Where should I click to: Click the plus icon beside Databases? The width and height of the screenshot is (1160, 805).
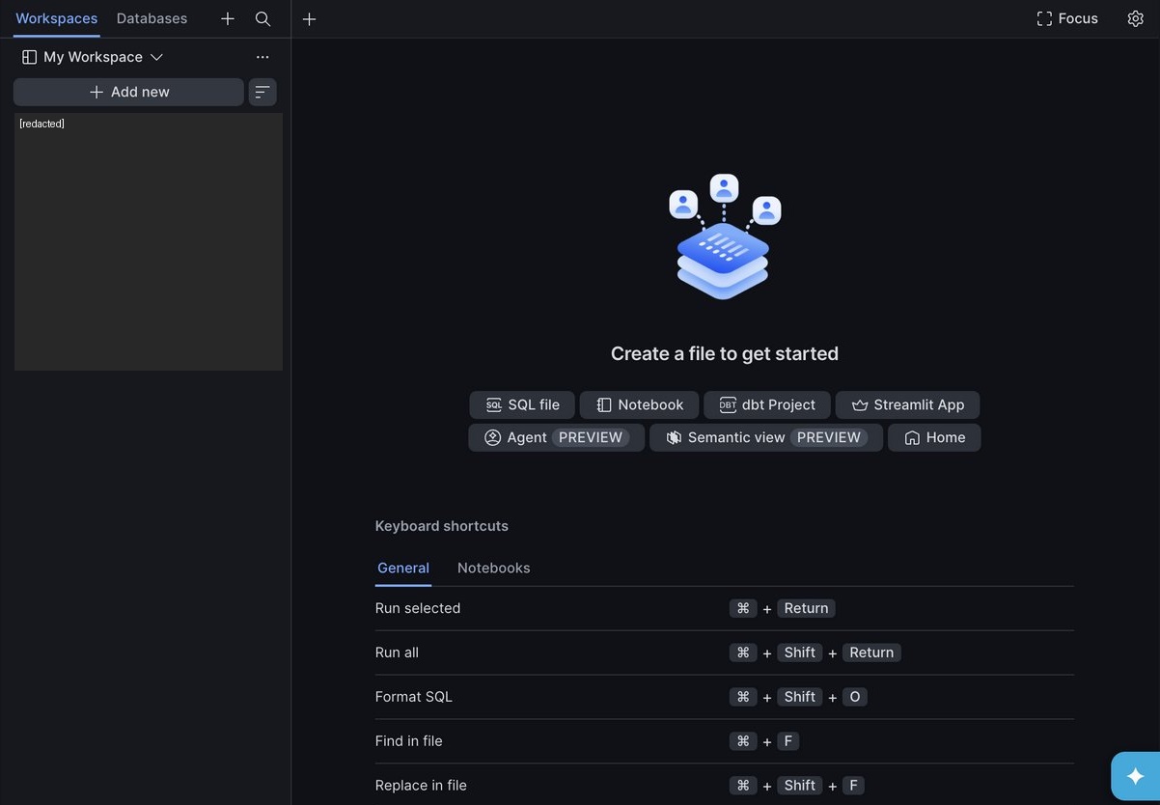[228, 18]
